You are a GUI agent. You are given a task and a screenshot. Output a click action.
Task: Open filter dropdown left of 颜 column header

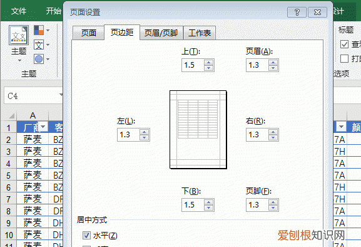(x=341, y=127)
